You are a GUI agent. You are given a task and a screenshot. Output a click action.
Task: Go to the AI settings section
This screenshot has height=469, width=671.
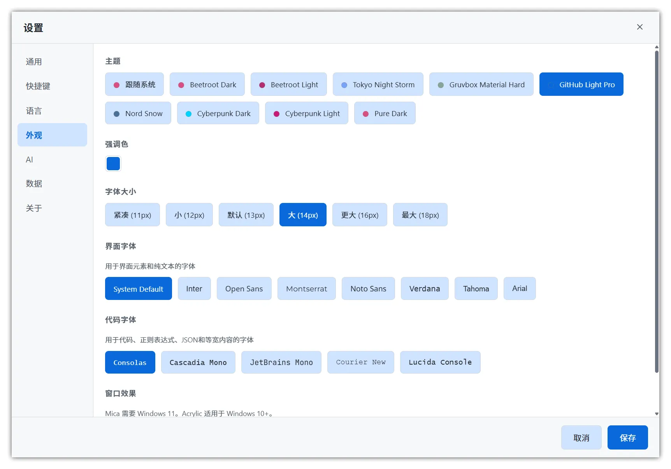30,160
